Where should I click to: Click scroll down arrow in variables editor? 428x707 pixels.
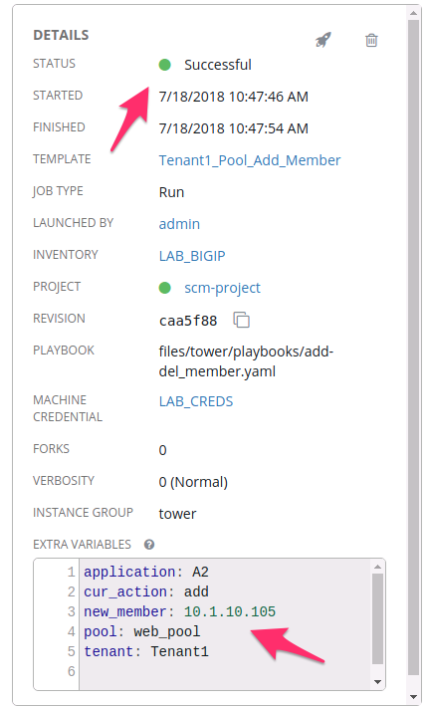(377, 682)
